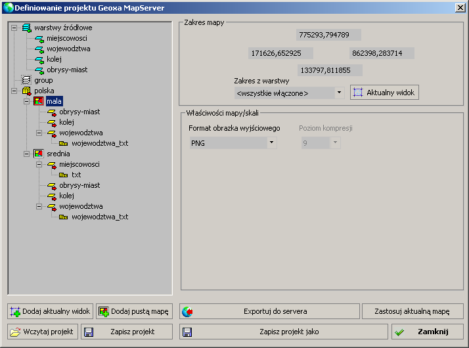469x348 pixels.
Task: Click the mala map icon
Action: coord(39,101)
